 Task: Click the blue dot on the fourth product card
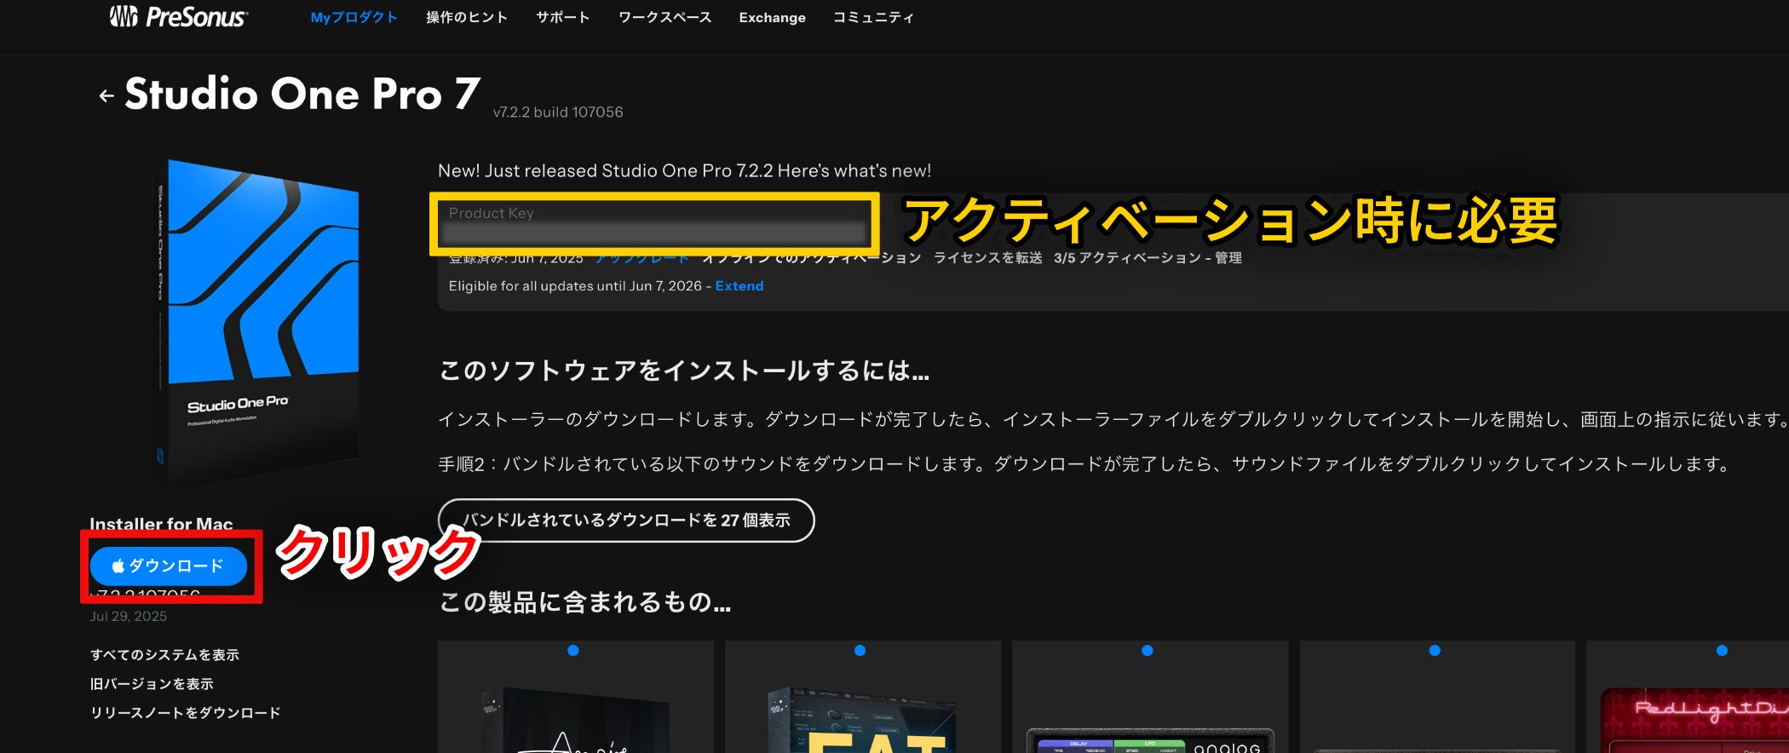pyautogui.click(x=1435, y=651)
